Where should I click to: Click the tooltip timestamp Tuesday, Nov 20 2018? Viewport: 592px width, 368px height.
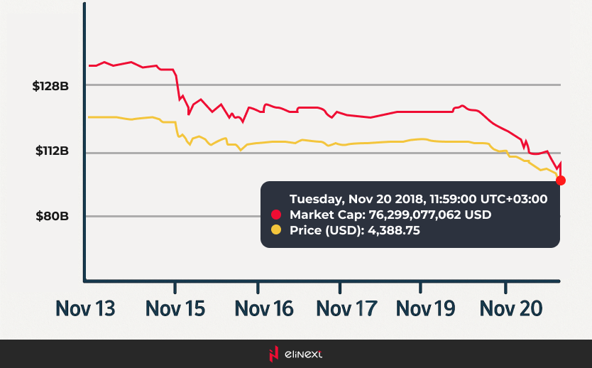click(418, 199)
